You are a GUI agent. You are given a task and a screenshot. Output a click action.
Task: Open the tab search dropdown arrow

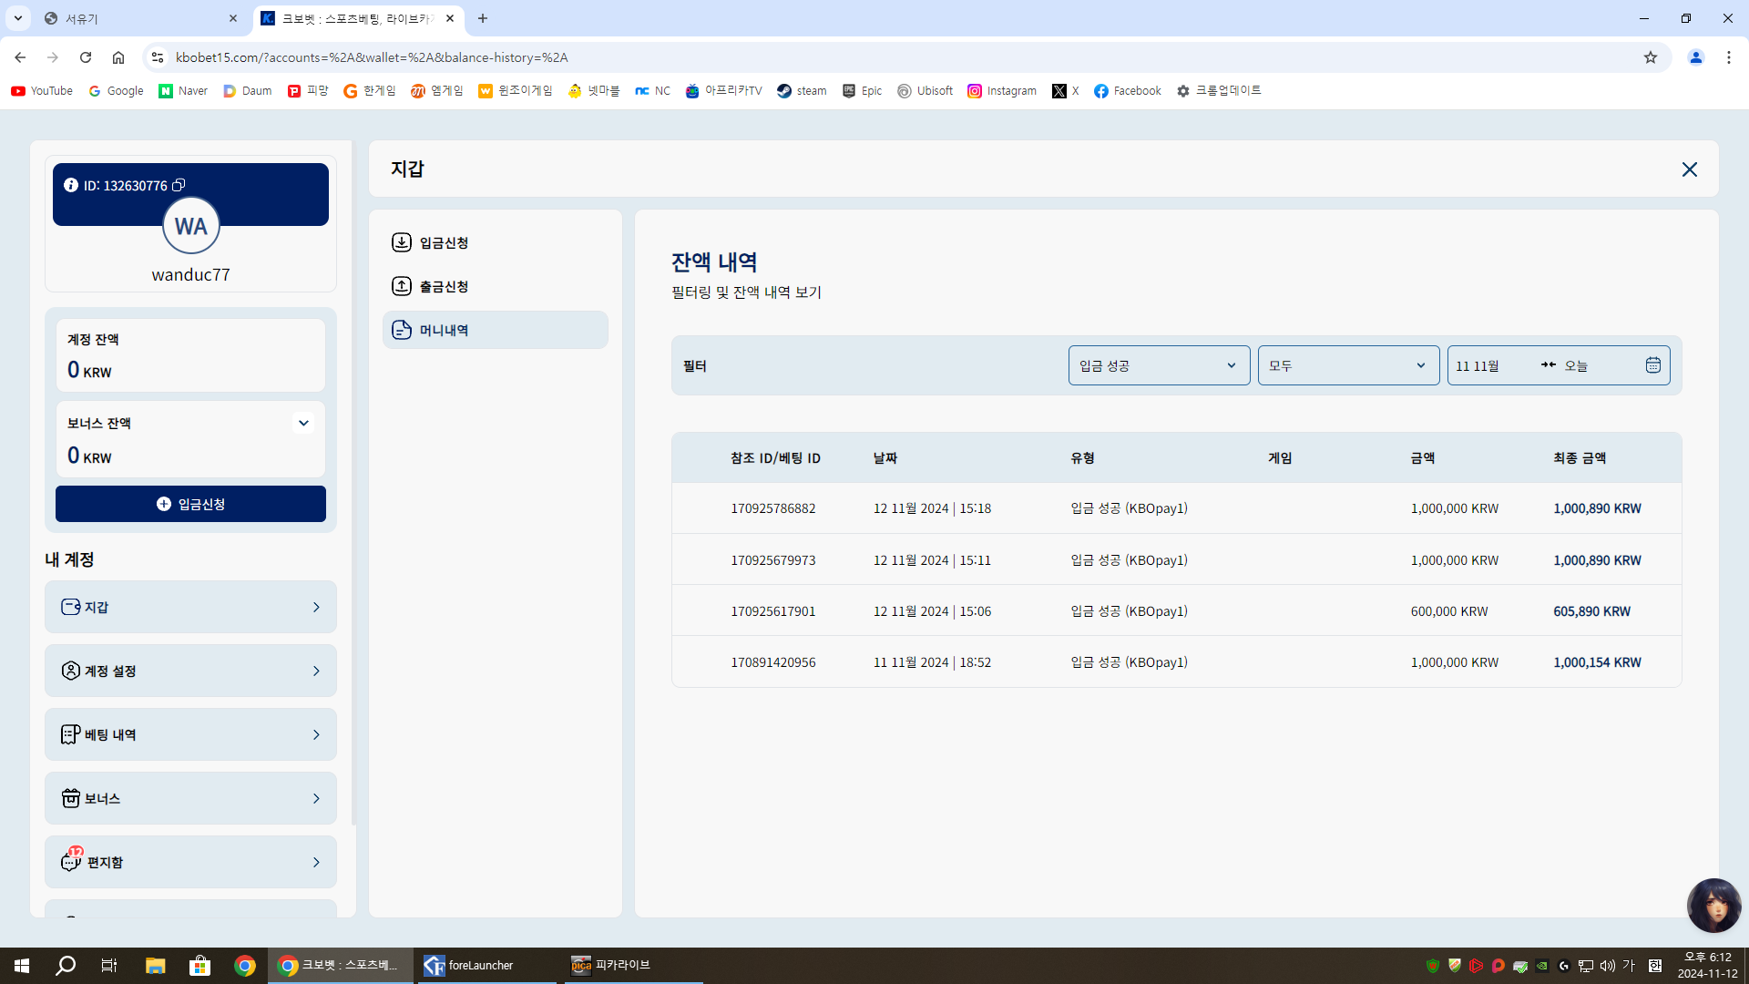click(17, 18)
